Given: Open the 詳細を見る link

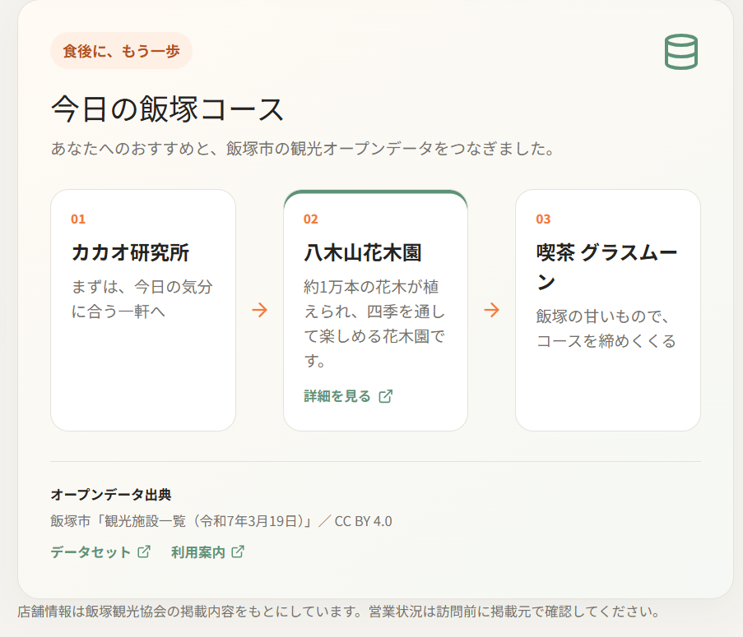Looking at the screenshot, I should click(x=348, y=396).
